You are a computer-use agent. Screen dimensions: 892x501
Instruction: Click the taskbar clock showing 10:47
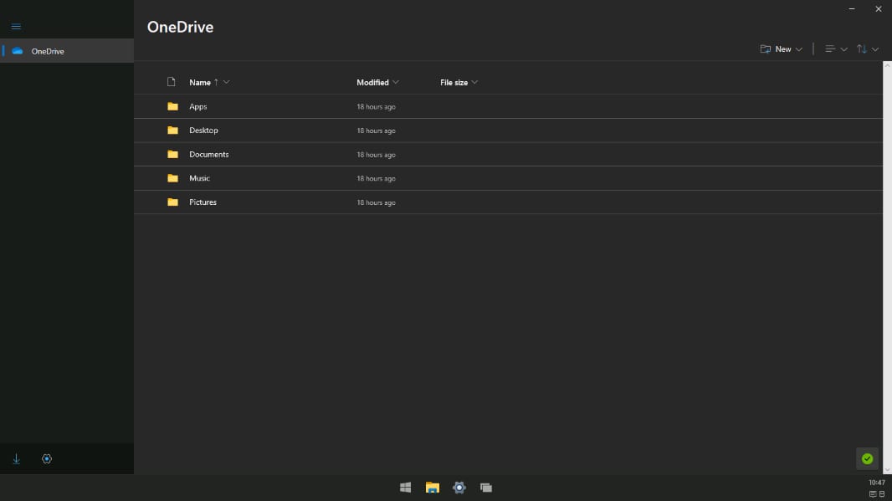(x=877, y=483)
